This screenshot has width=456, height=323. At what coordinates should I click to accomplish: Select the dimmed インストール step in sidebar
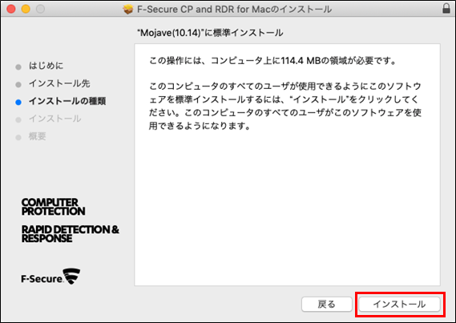pos(54,119)
